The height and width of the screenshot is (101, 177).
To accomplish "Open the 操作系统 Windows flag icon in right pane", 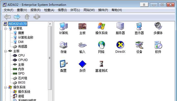I will pyautogui.click(x=101, y=29).
